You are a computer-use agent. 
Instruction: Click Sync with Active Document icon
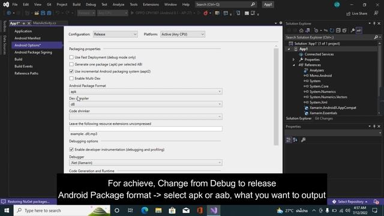(326, 31)
